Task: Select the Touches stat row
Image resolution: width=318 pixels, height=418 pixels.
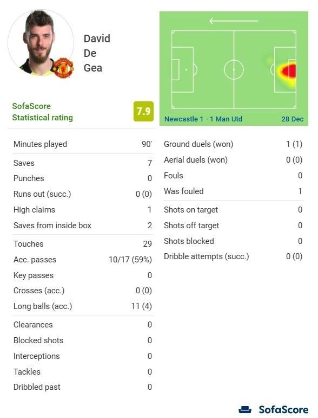Action: (82, 243)
